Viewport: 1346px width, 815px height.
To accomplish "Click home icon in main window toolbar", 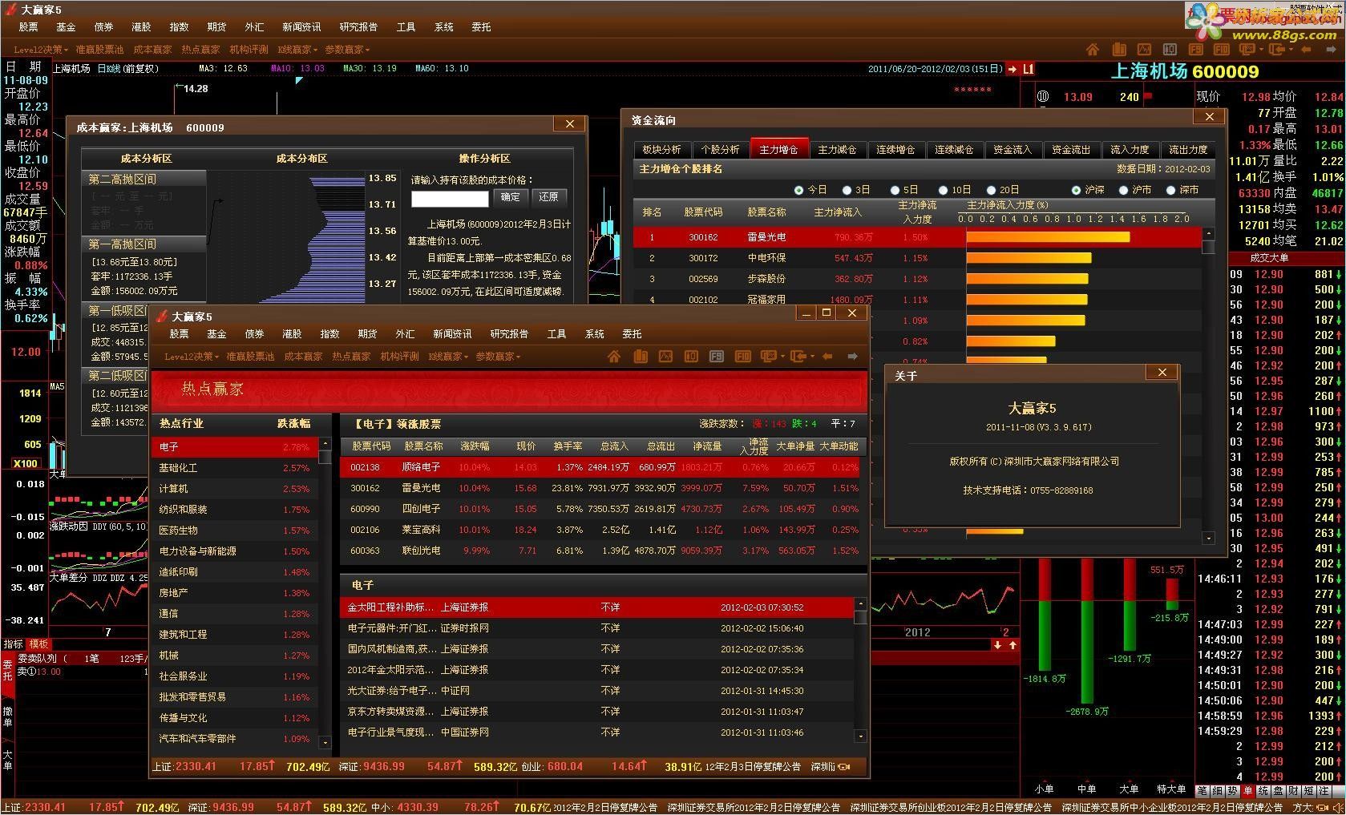I will [1093, 50].
